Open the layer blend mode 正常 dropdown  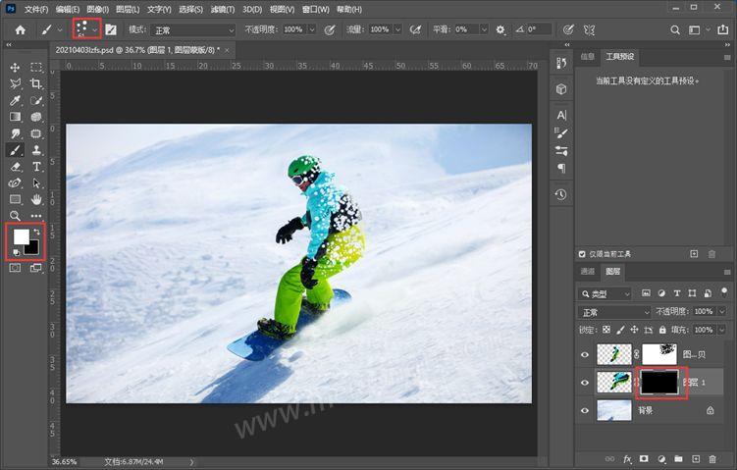coord(614,312)
